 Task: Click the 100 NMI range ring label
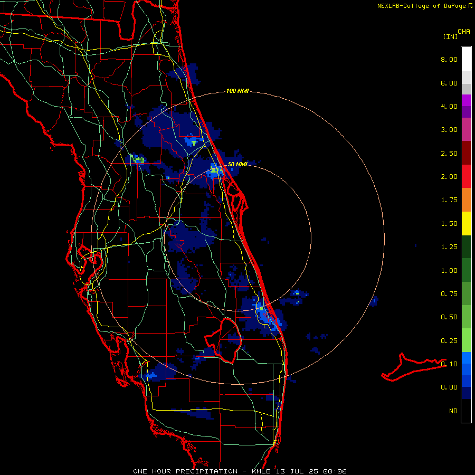237,91
